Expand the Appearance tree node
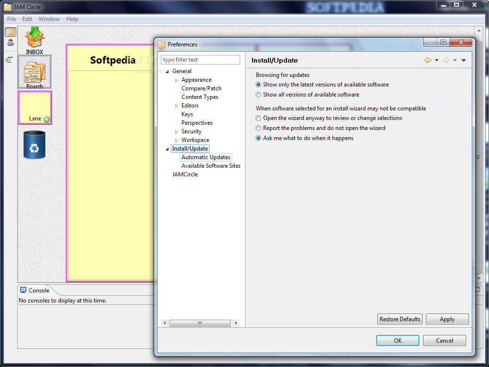Screen dimensions: 489x367 point(177,80)
